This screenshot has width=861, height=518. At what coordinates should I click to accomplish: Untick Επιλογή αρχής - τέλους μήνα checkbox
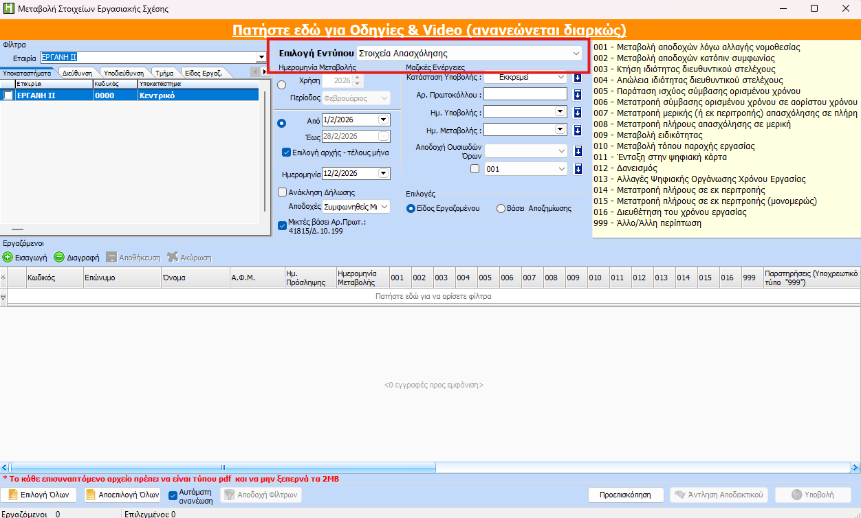[287, 153]
